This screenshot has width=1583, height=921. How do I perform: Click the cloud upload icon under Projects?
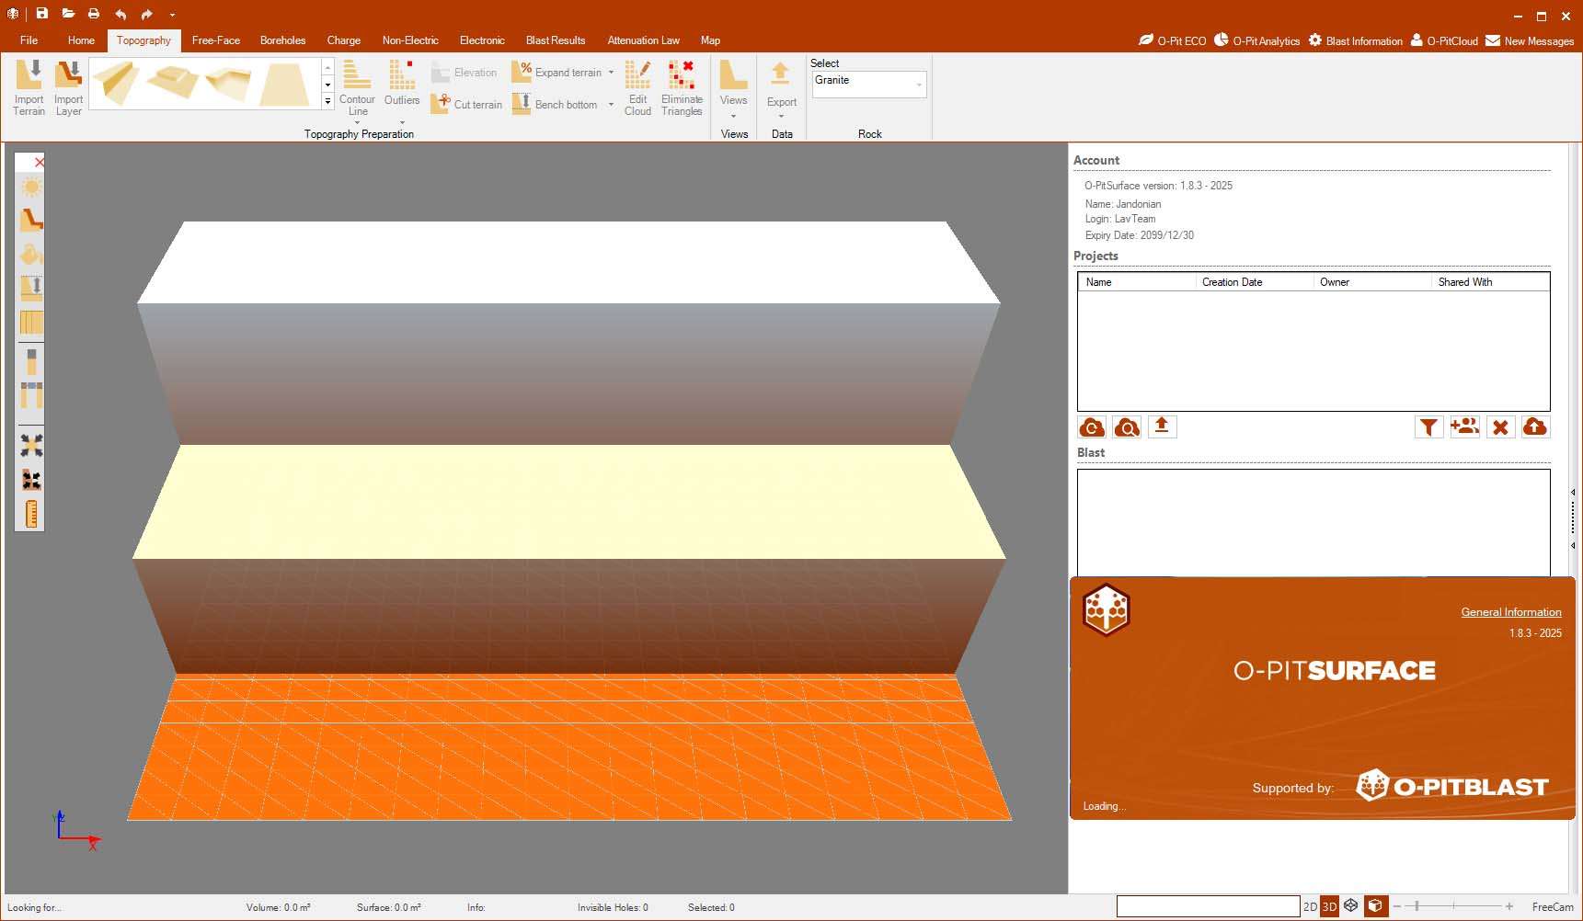click(x=1535, y=427)
